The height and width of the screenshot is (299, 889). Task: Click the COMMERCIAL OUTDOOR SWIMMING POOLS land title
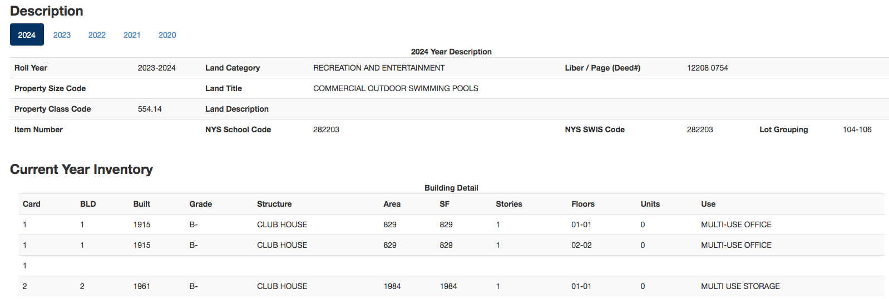396,88
